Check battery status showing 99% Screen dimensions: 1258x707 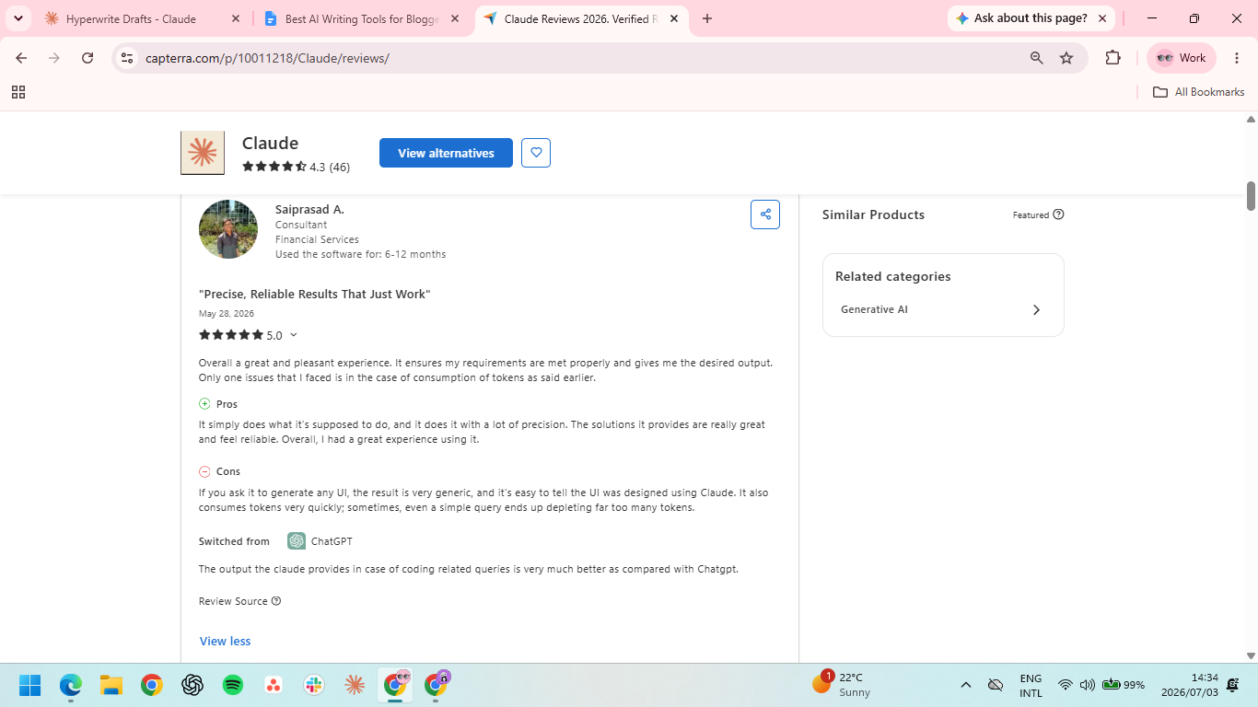(1124, 685)
